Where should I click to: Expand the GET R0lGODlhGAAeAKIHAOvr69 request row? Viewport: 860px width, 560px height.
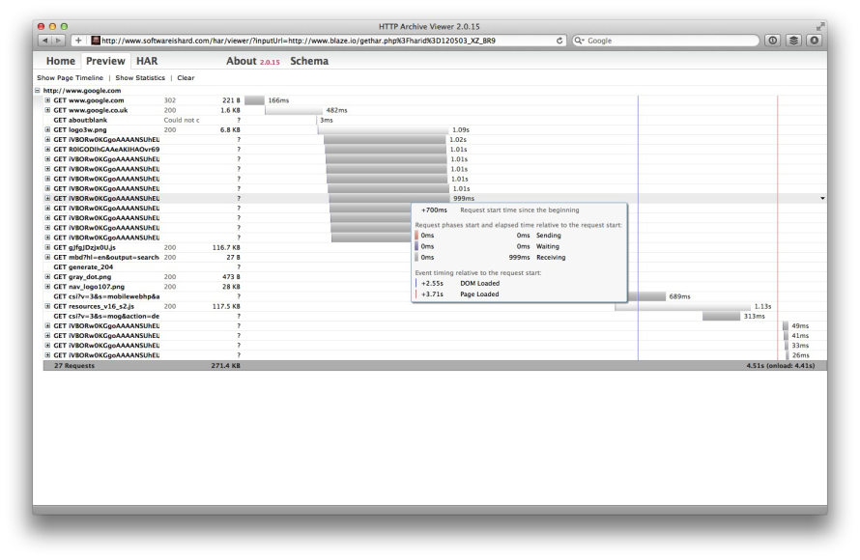47,149
